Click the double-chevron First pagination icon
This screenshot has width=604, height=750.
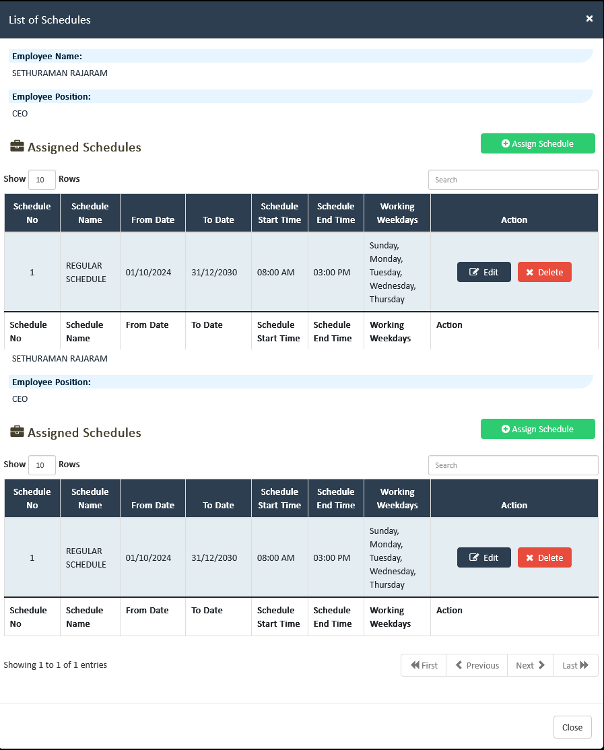pos(414,665)
